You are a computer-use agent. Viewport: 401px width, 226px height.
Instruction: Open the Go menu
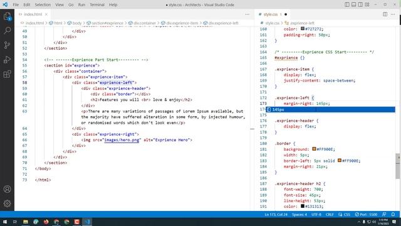coord(71,4)
